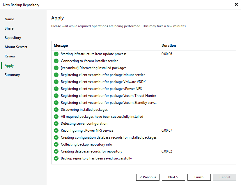Select row 'Starting infrastructure item update process'
Viewport: 241px width, 185px height.
tap(144, 54)
